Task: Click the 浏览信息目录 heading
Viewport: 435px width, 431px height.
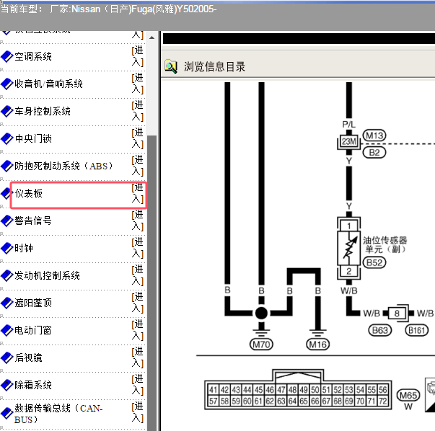Action: coord(215,67)
